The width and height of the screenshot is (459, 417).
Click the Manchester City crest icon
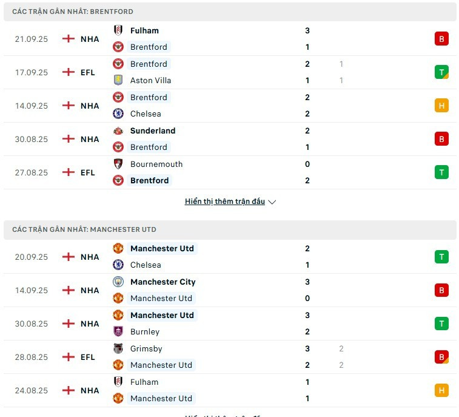pos(118,282)
